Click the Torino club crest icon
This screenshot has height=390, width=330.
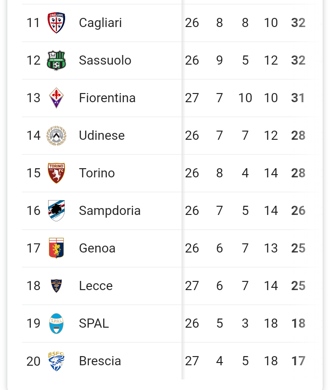click(x=56, y=173)
